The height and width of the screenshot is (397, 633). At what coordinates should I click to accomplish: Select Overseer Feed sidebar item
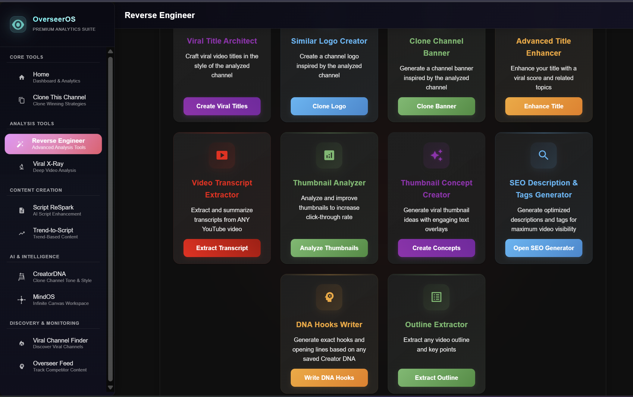pyautogui.click(x=53, y=366)
